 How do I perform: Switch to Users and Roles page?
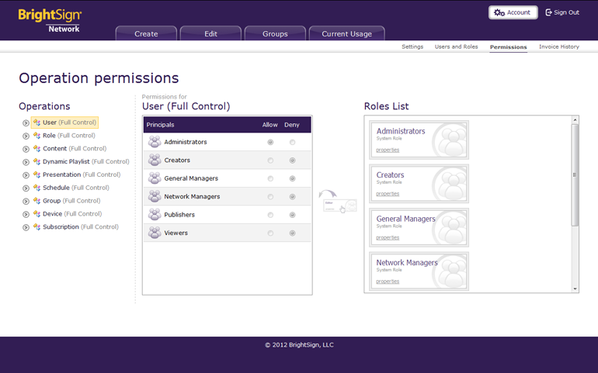456,47
